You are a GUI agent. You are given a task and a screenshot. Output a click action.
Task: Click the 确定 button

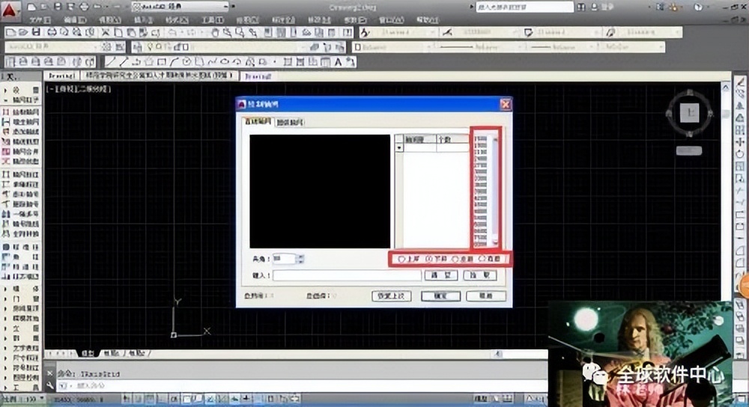click(x=440, y=296)
